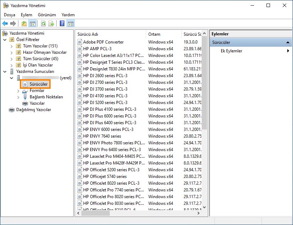
Task: Click the Export List toolbar icon
Action: click(51, 23)
